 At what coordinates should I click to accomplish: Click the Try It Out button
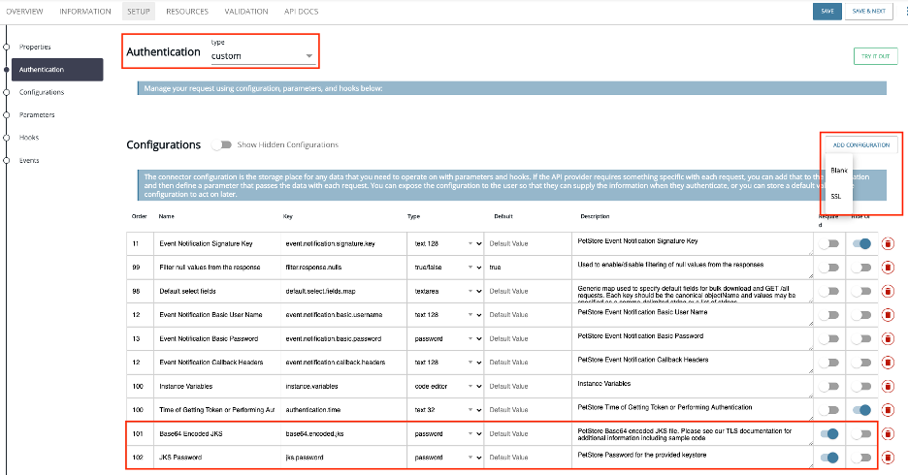click(x=875, y=56)
